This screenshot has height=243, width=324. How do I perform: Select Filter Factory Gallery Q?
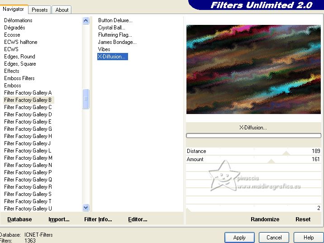28,179
